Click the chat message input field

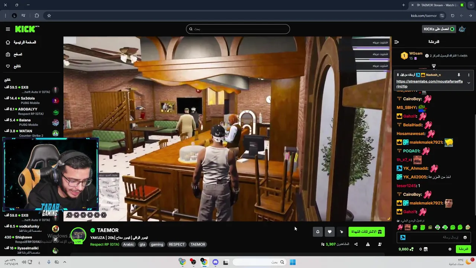point(435,237)
